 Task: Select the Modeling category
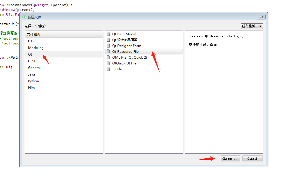pos(64,48)
